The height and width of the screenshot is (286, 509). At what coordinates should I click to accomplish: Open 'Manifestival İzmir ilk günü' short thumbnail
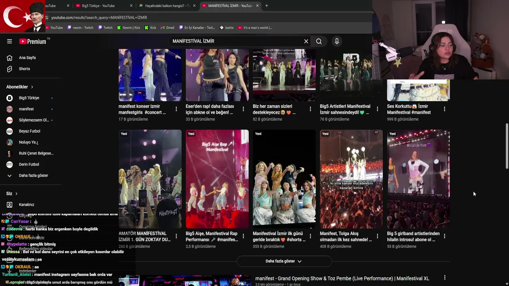284,179
